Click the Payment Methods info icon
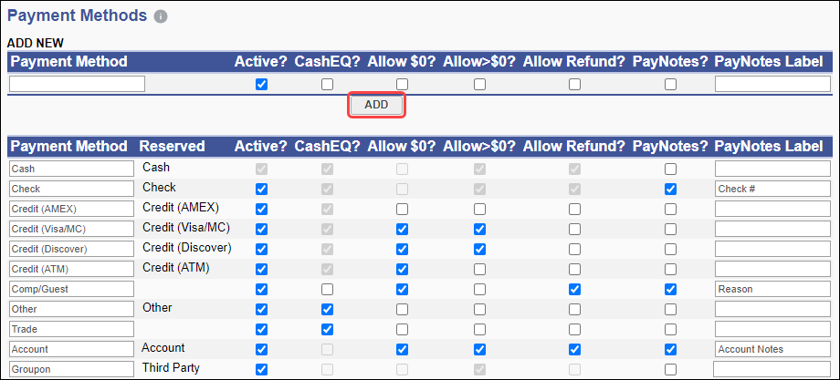This screenshot has height=380, width=840. click(161, 17)
